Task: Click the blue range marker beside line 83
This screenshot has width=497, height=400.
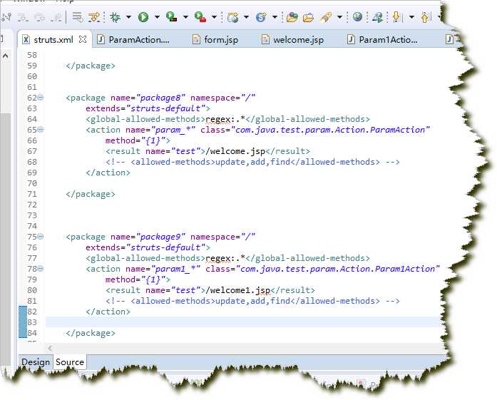Action: click(x=23, y=322)
